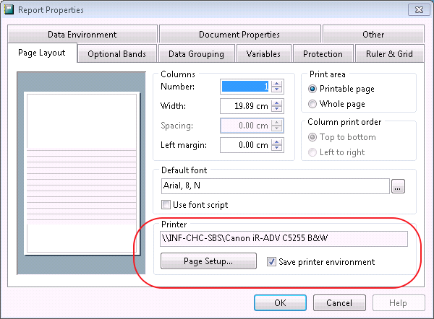The image size is (434, 319).
Task: Confirm with the OK button
Action: (280, 303)
